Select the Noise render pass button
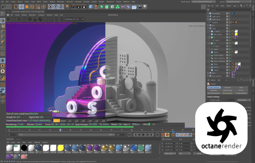This screenshot has width=255, height=163. [63, 121]
